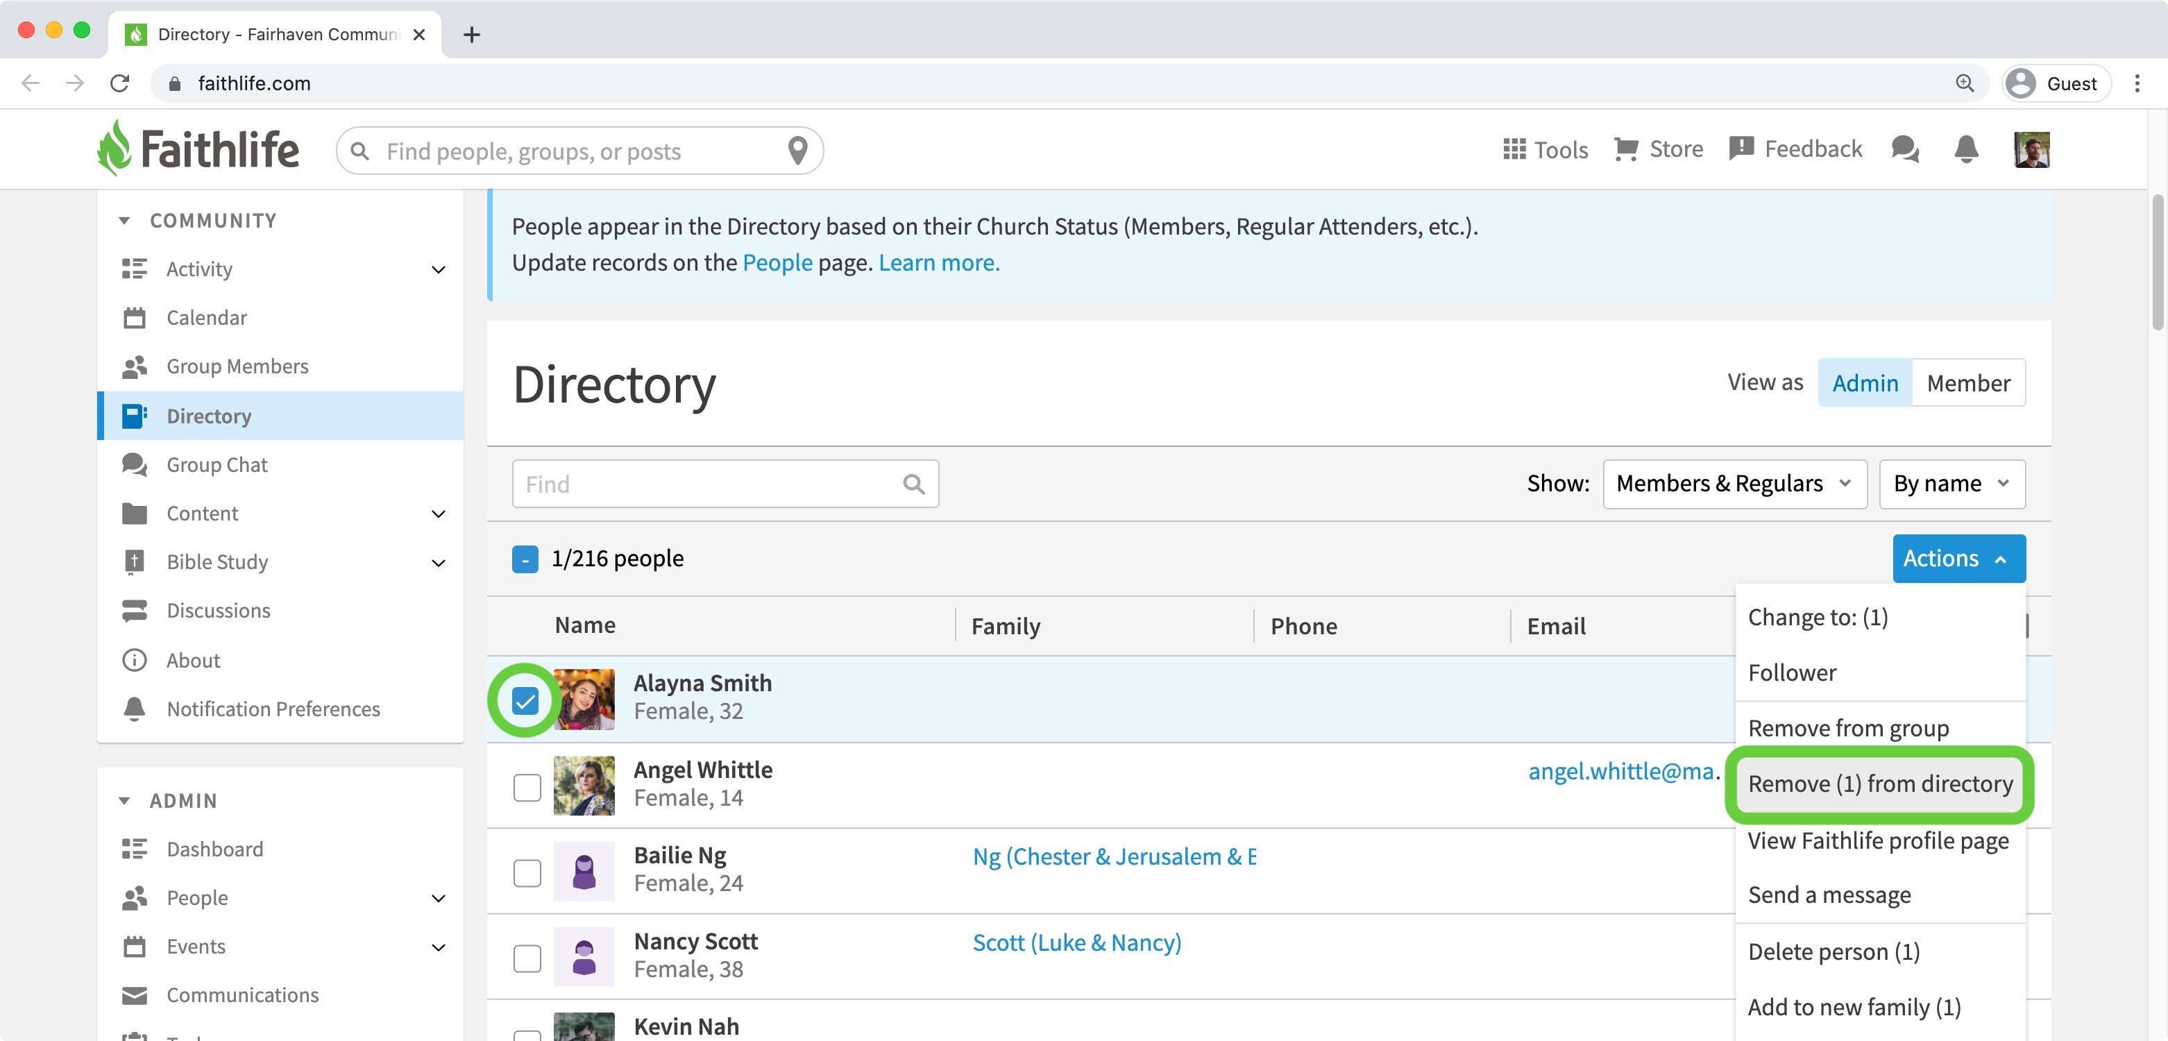This screenshot has height=1041, width=2168.
Task: Click Alayna Smith's profile photo
Action: tap(583, 700)
